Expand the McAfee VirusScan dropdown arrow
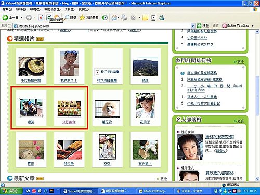260x195 pixels. click(x=253, y=26)
